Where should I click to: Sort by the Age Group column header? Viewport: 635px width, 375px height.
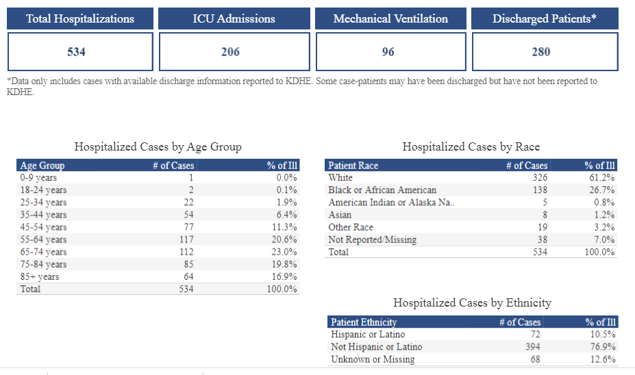click(42, 165)
